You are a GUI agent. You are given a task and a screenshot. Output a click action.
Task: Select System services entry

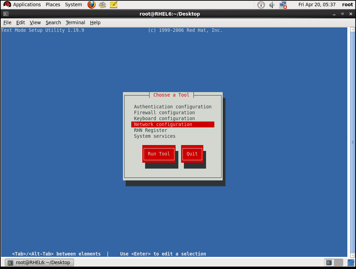(172, 136)
